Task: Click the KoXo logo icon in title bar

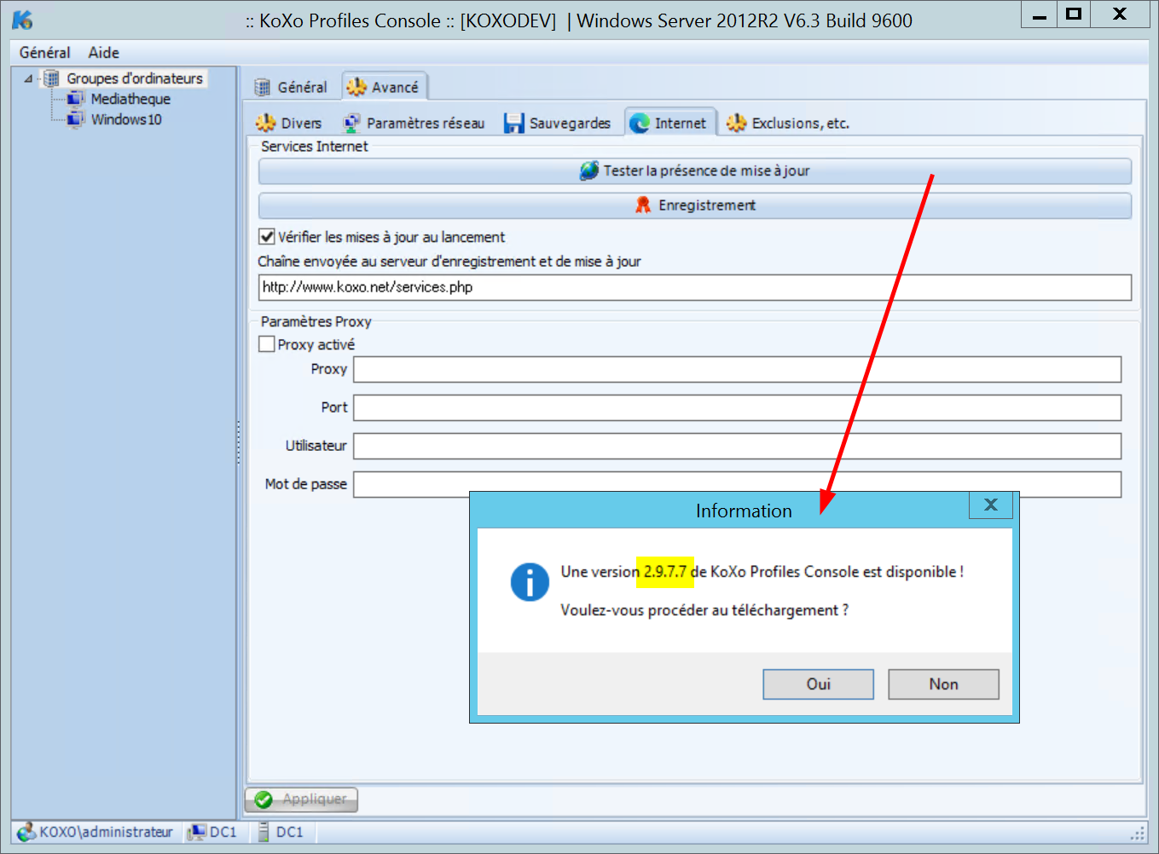Action: click(x=22, y=20)
